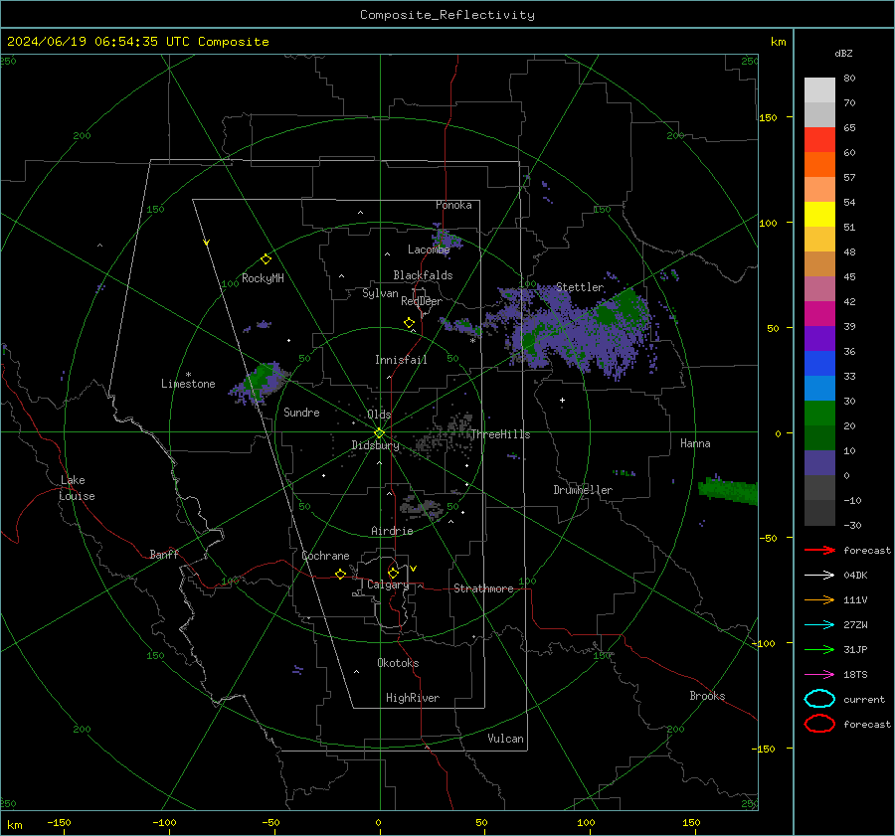895x836 pixels.
Task: Click the yellow diamond marker near RedDeer
Action: (409, 323)
